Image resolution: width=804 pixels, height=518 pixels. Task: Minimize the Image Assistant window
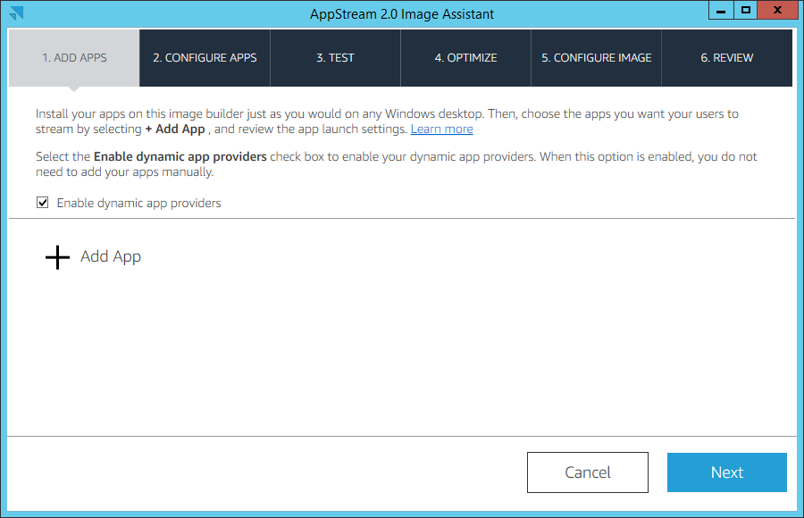pos(721,10)
